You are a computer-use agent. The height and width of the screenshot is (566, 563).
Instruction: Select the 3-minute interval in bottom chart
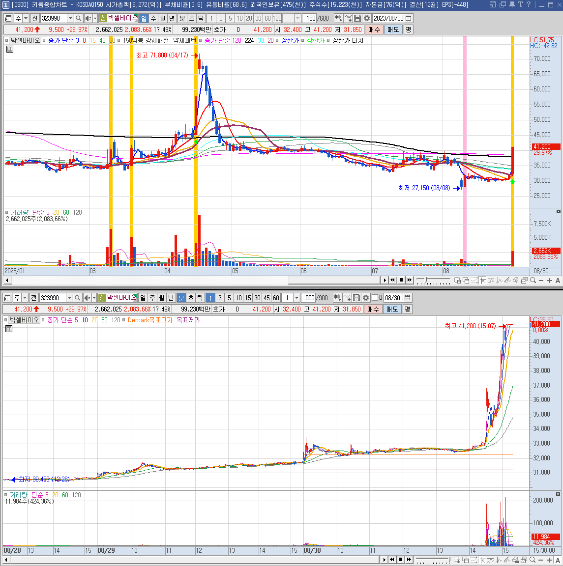tap(220, 298)
